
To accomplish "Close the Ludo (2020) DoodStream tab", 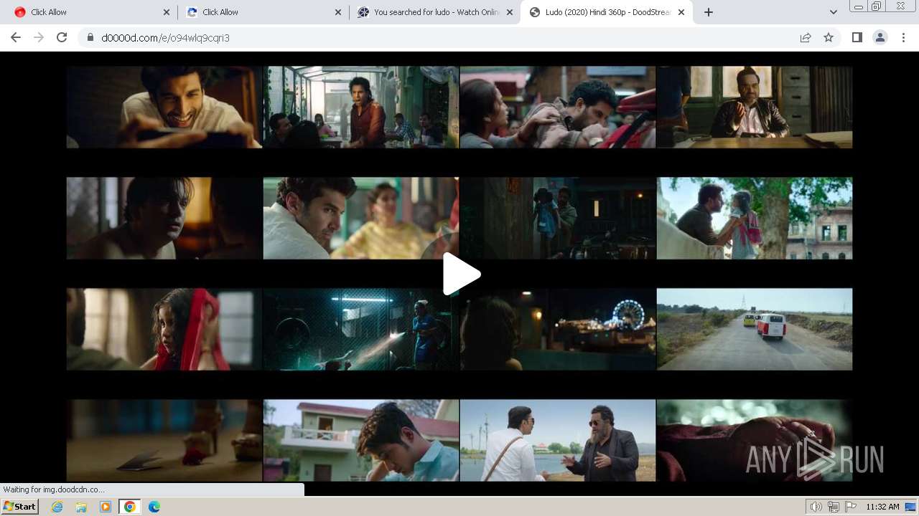I will [681, 12].
